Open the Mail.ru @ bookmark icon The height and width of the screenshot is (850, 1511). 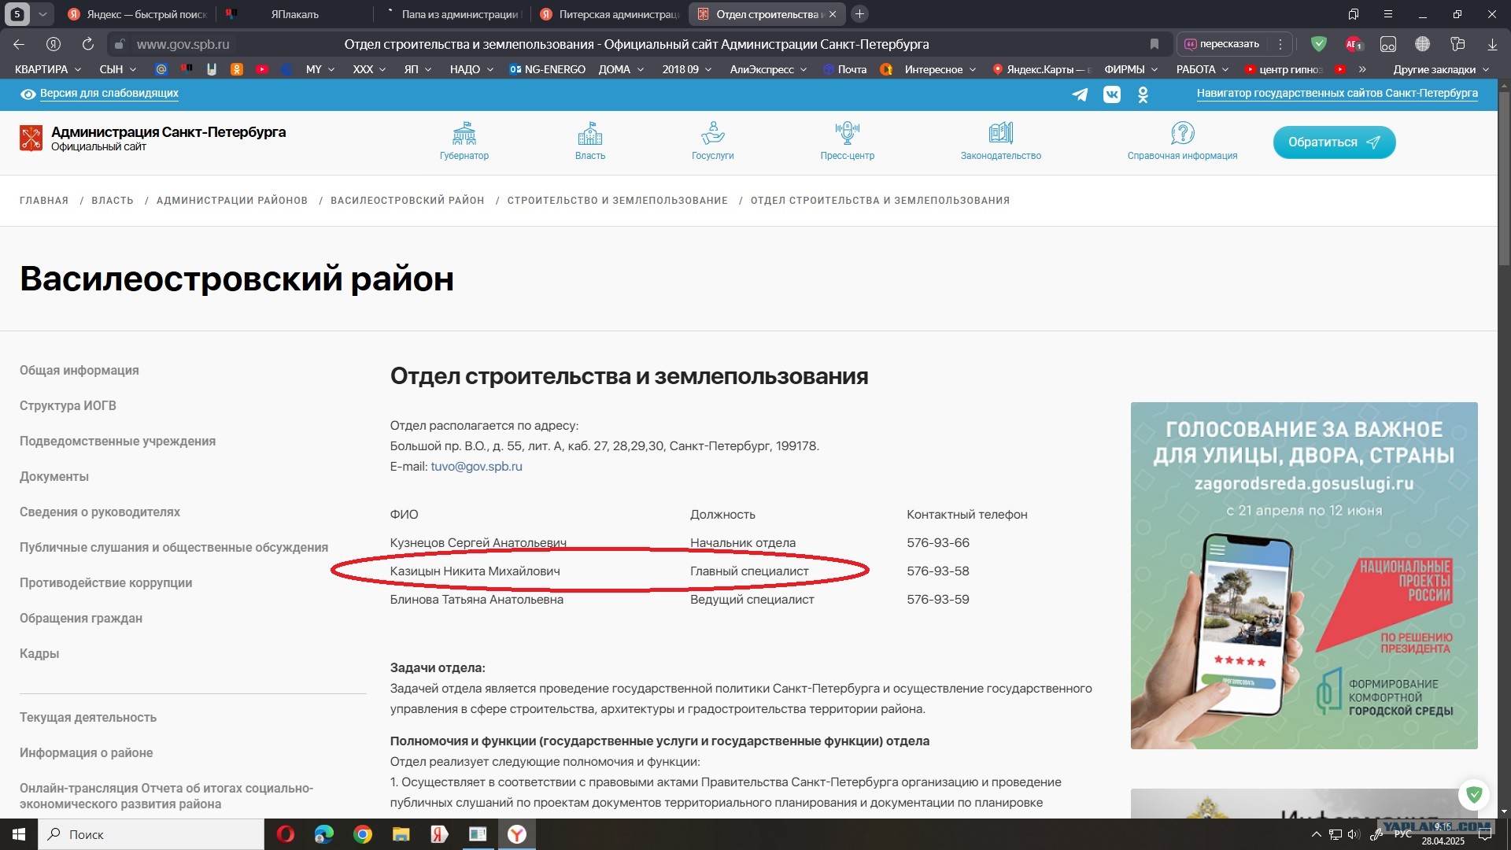[x=161, y=69]
